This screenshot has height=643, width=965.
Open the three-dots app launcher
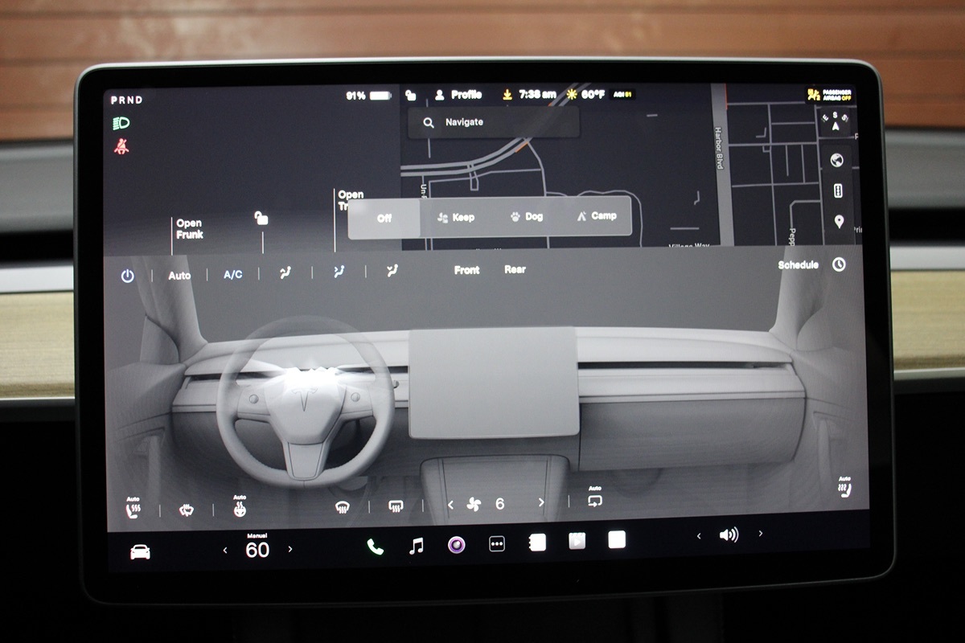497,544
